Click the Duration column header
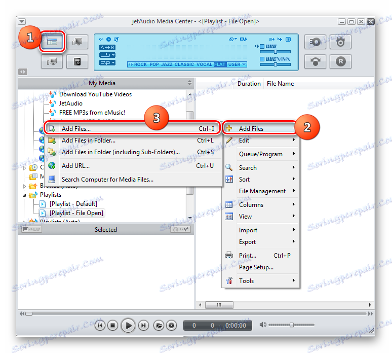This screenshot has width=392, height=353. [249, 84]
